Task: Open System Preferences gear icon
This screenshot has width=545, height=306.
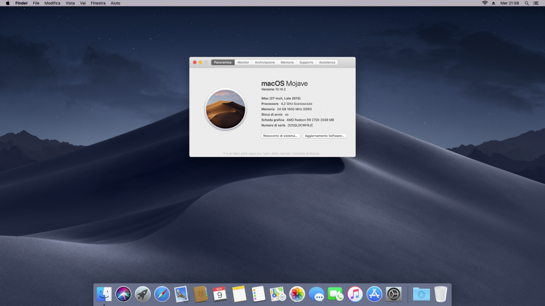Action: point(393,294)
